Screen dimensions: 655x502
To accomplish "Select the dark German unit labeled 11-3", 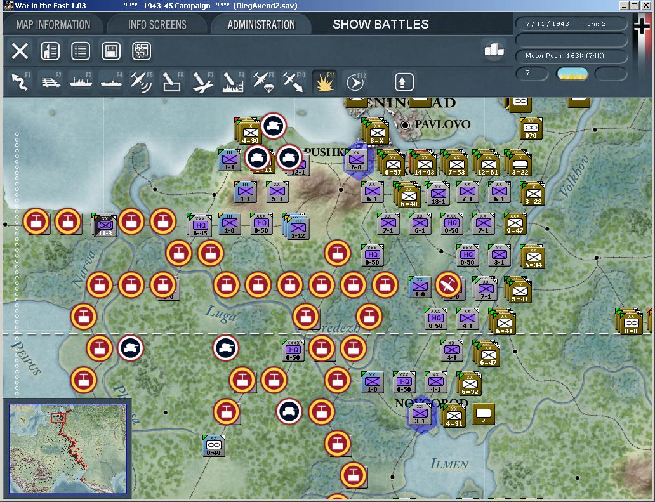I will point(105,225).
